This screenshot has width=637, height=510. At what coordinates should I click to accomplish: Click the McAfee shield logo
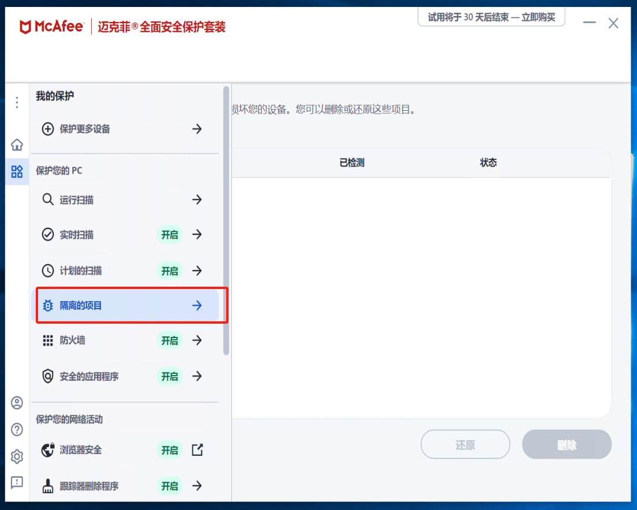25,27
